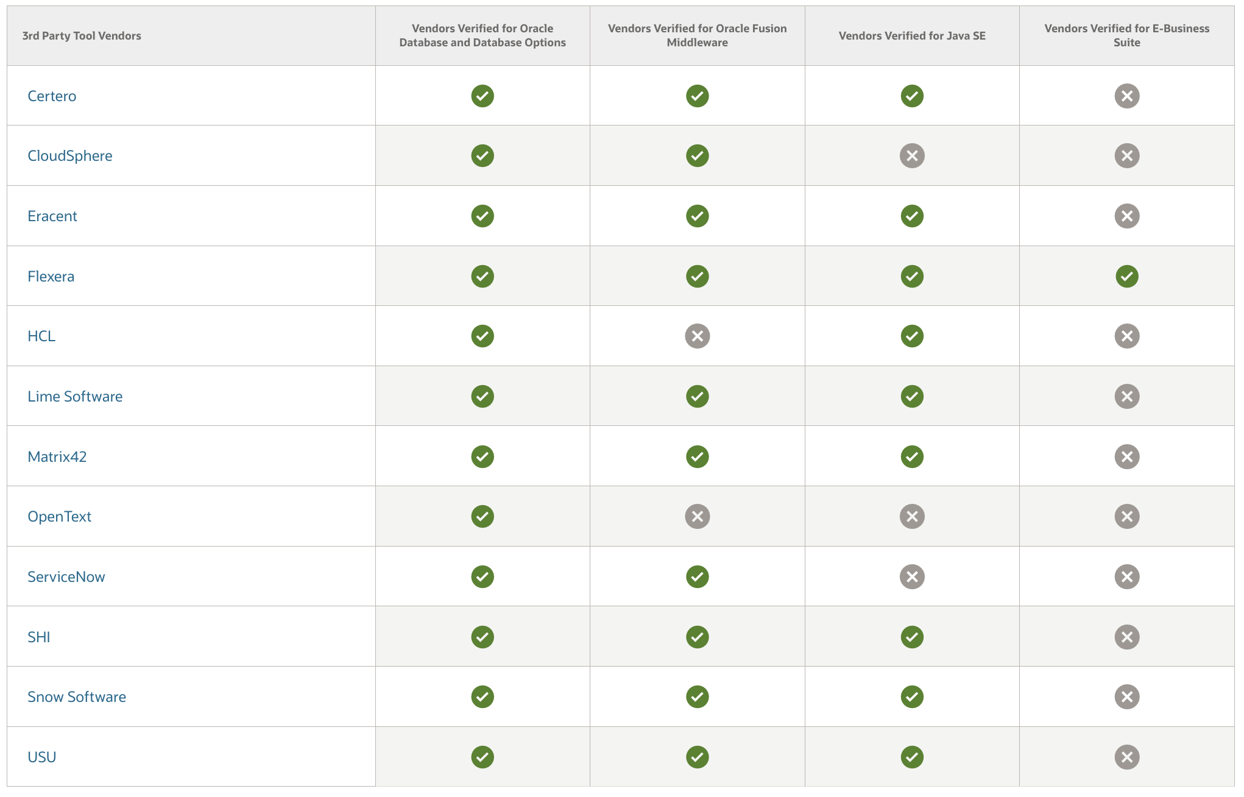Click Lime Software's Fusion Middleware checkmark
Screen dimensions: 1244x797
click(697, 396)
